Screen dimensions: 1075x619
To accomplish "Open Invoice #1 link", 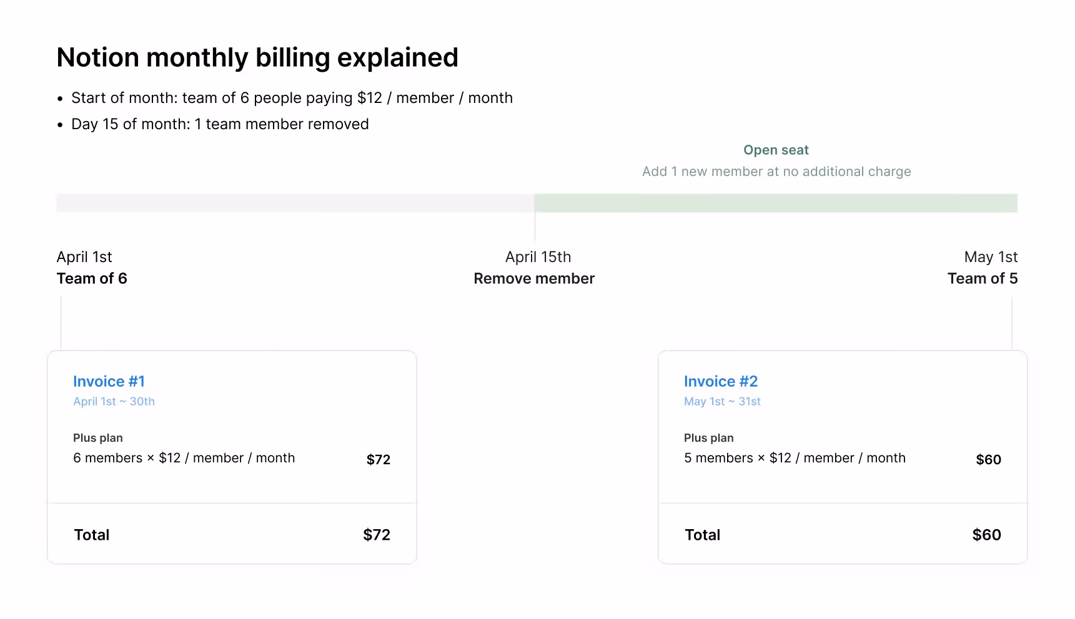I will [109, 381].
